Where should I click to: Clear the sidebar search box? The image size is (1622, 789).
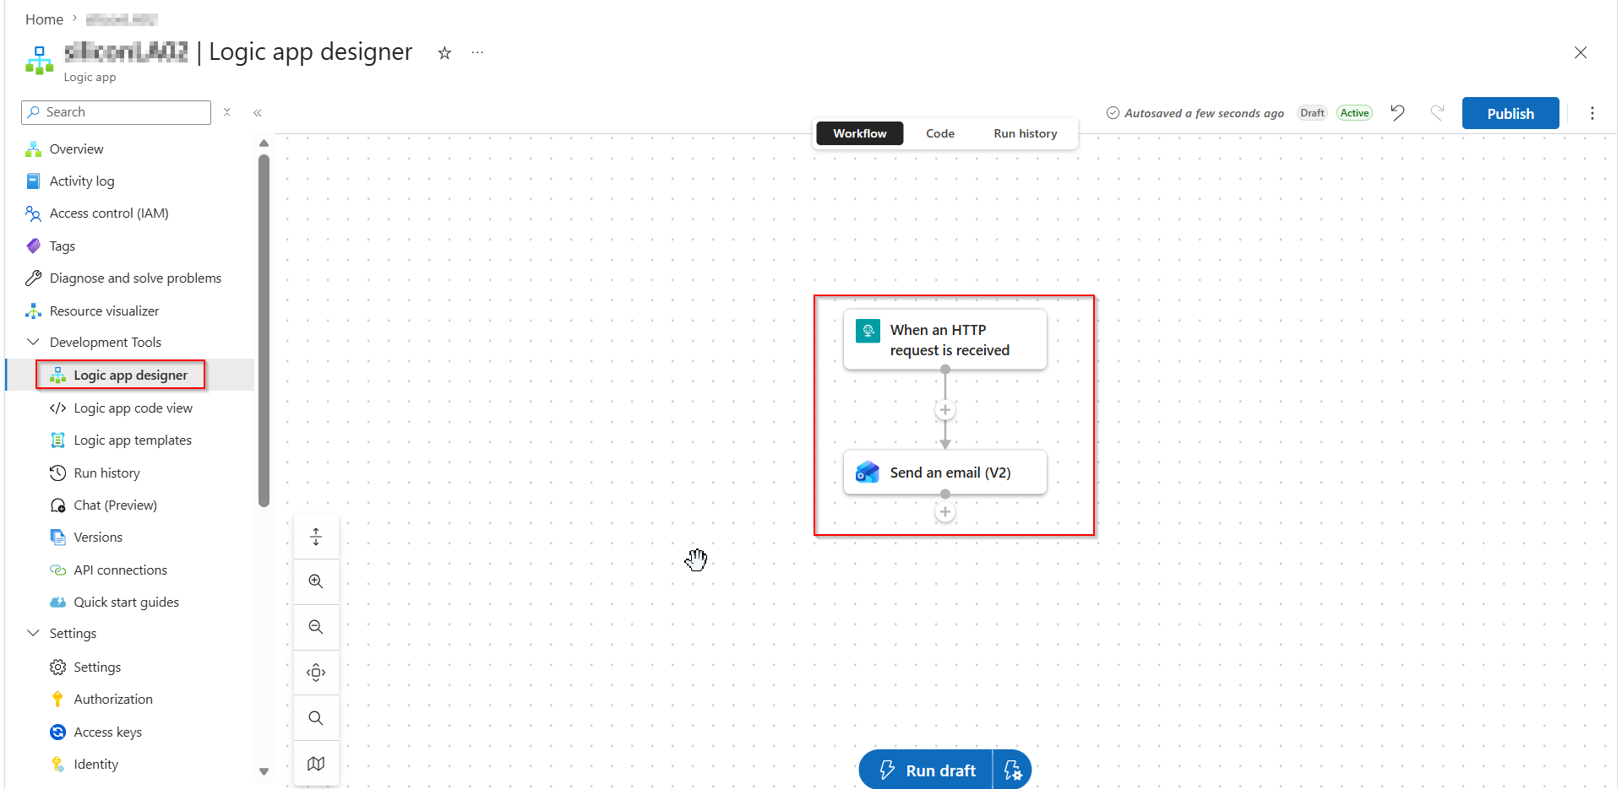[x=226, y=112]
